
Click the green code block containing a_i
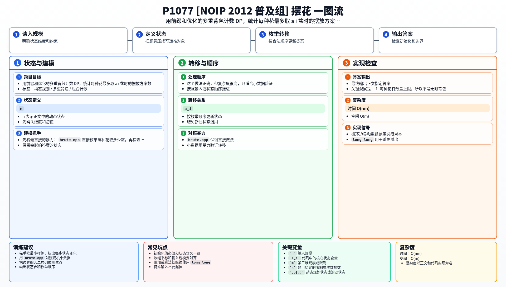(253, 108)
